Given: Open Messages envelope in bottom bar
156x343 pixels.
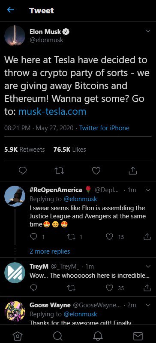Looking at the screenshot, I should [x=138, y=336].
